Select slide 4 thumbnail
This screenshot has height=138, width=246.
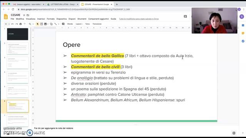tap(18, 77)
